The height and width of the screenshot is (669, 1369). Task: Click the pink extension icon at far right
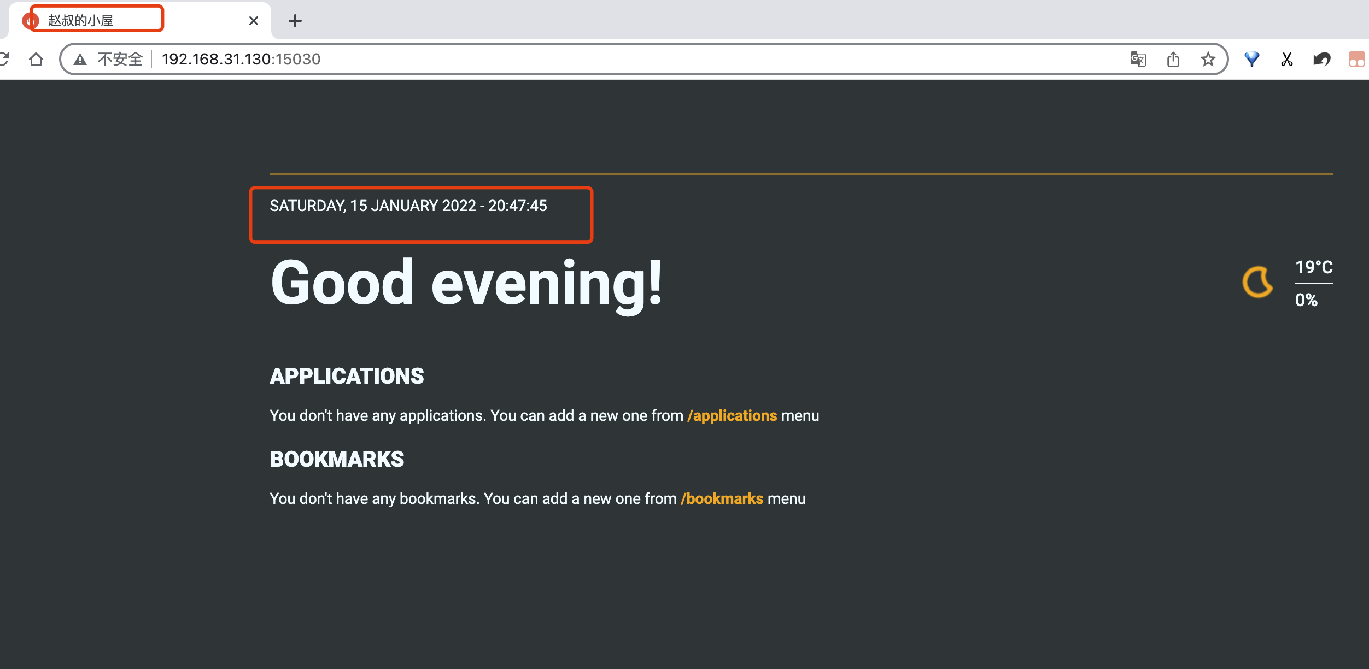tap(1357, 59)
